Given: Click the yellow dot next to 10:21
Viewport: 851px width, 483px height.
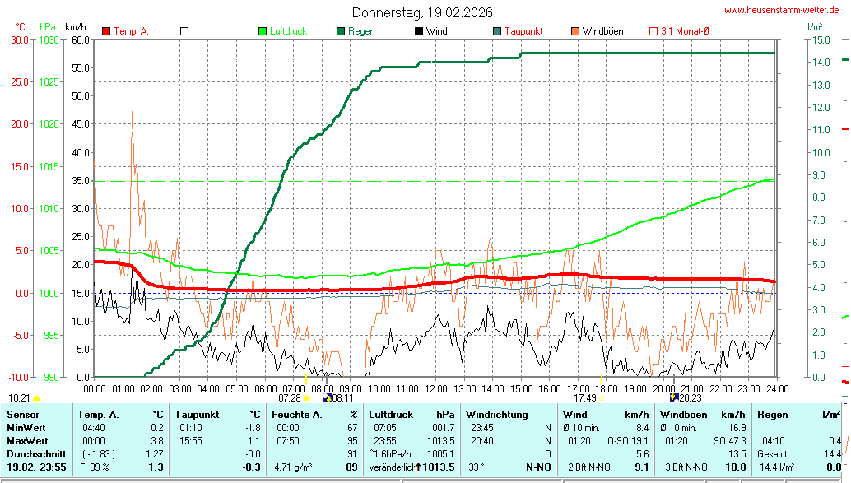Looking at the screenshot, I should click(x=36, y=398).
